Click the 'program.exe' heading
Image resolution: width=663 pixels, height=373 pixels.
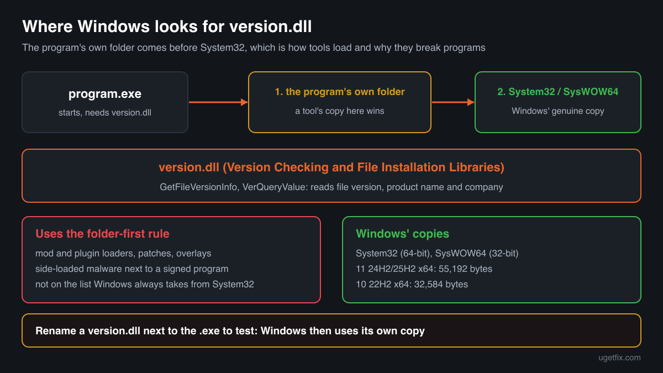click(x=105, y=94)
